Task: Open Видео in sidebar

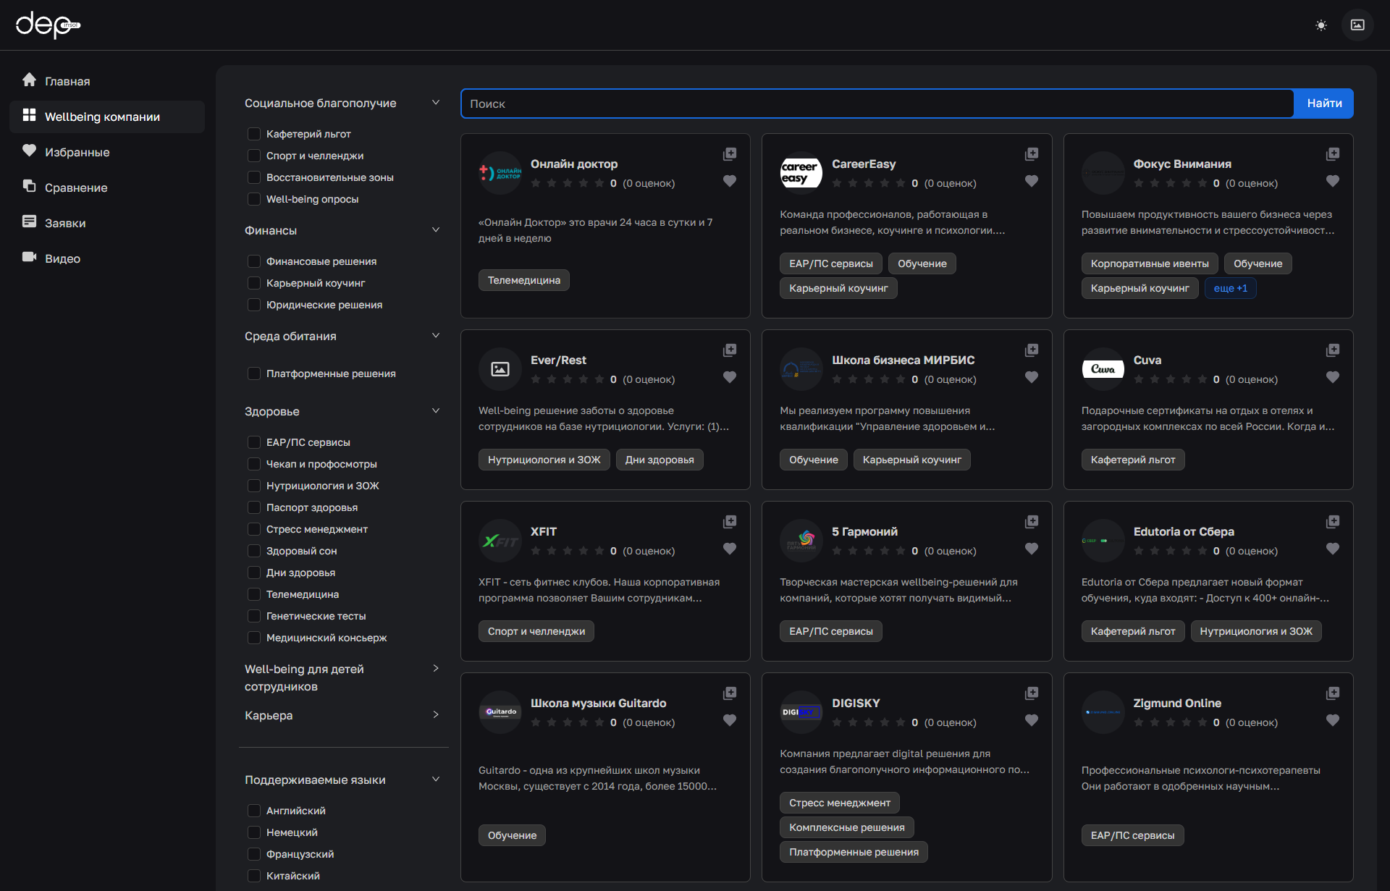Action: click(x=107, y=258)
